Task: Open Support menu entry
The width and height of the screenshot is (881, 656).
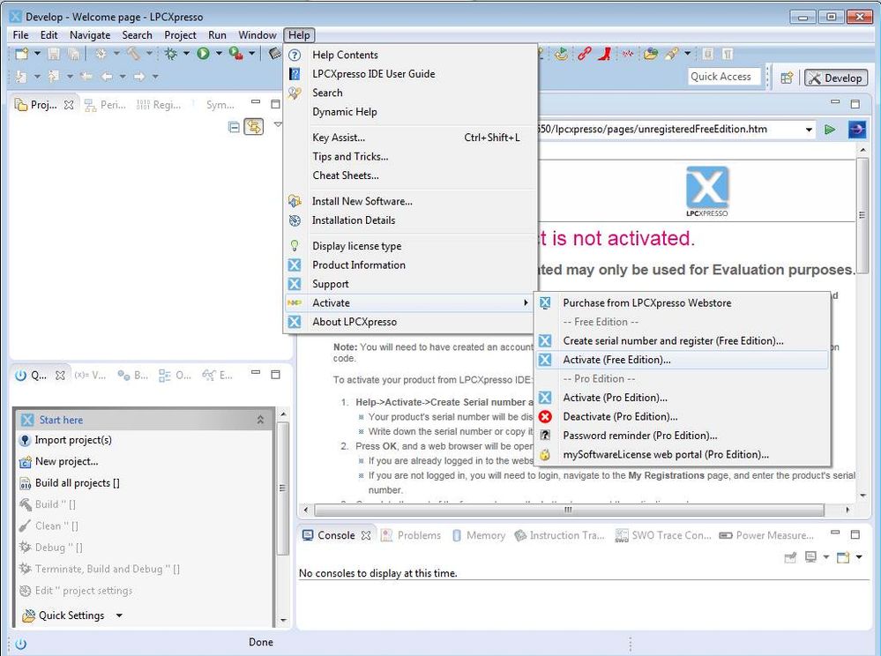Action: (x=411, y=284)
